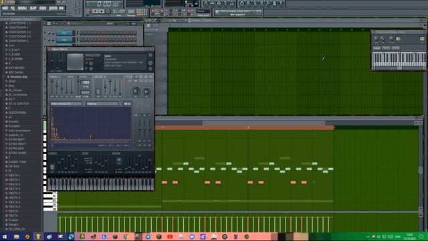Select second channel button in channel rack
428x241 pixels.
pos(64,39)
